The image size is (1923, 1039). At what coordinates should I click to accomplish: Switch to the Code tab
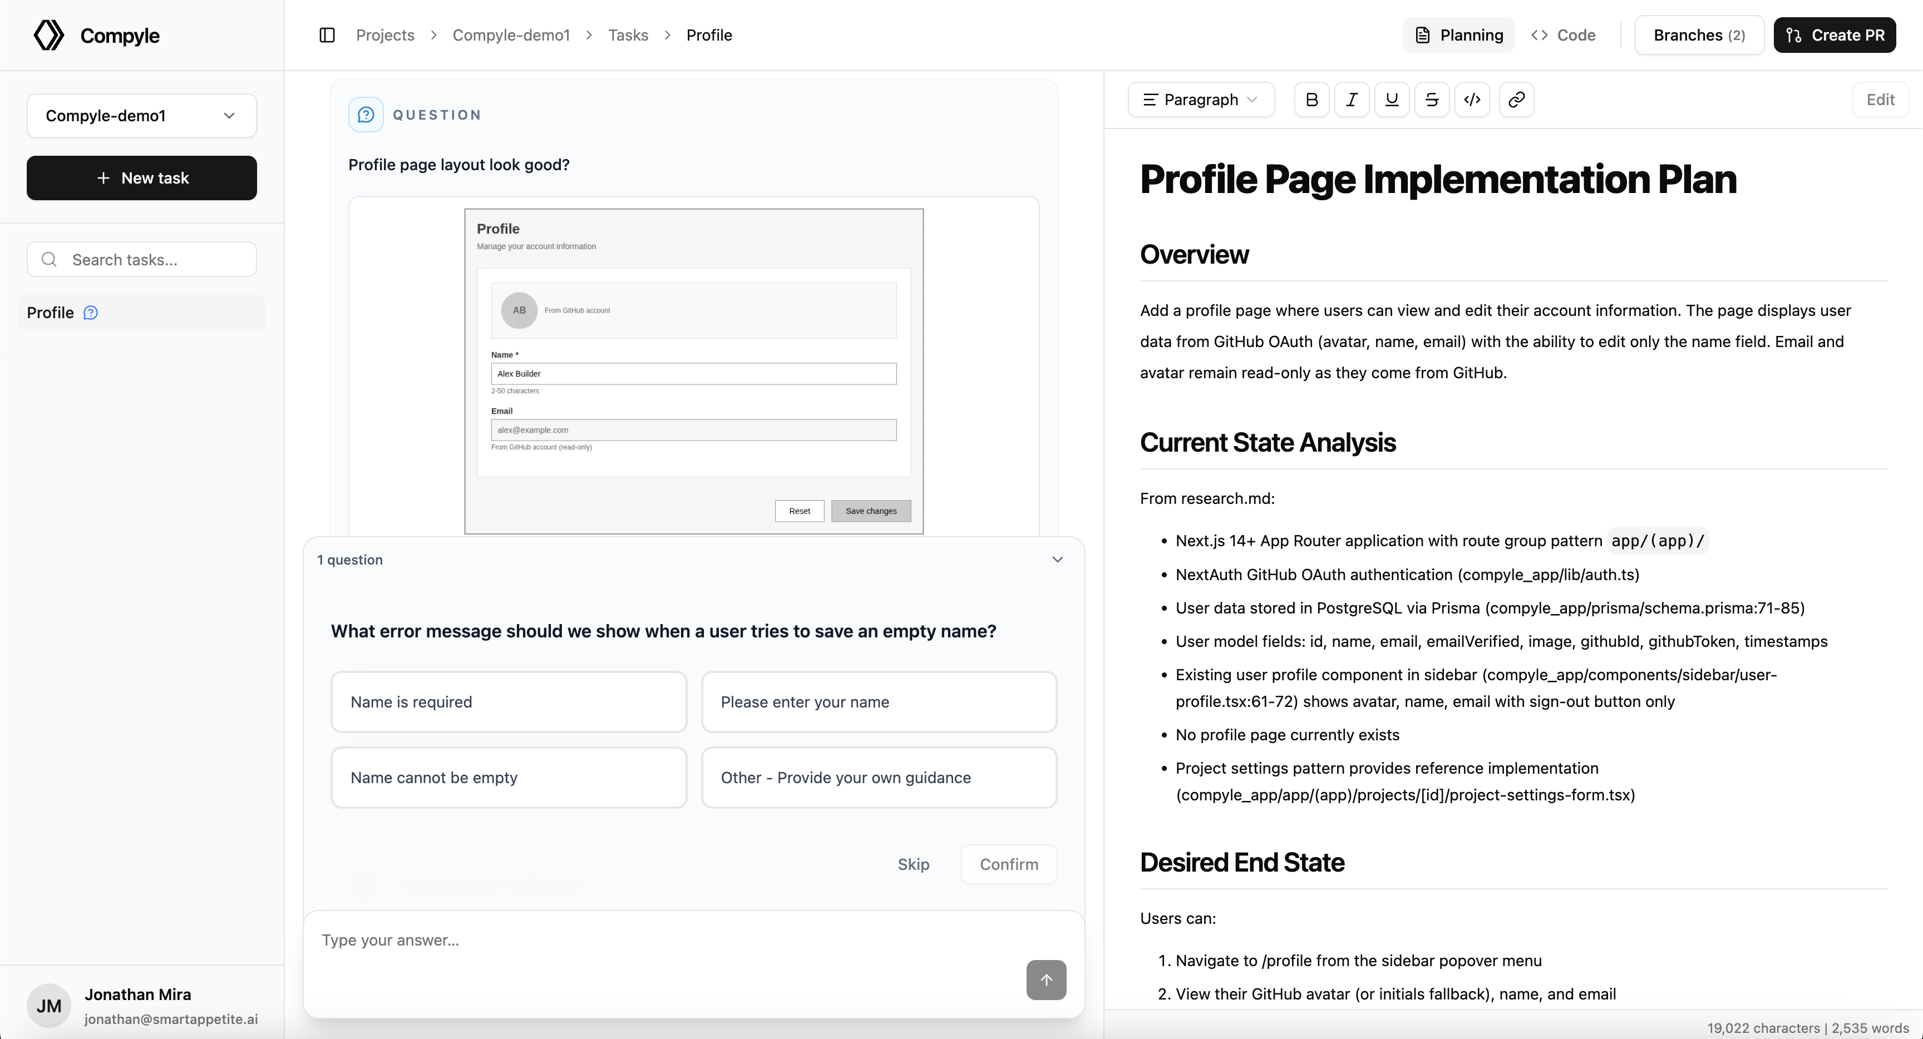pos(1563,34)
